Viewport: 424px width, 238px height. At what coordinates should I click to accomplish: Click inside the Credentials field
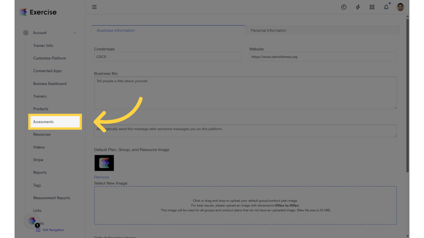[168, 56]
